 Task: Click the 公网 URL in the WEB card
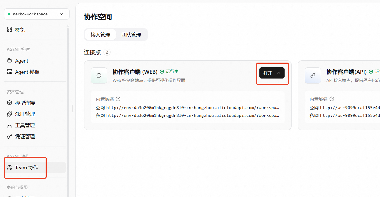coord(193,108)
